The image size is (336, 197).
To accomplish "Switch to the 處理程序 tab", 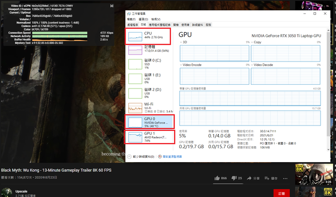I will point(133,25).
